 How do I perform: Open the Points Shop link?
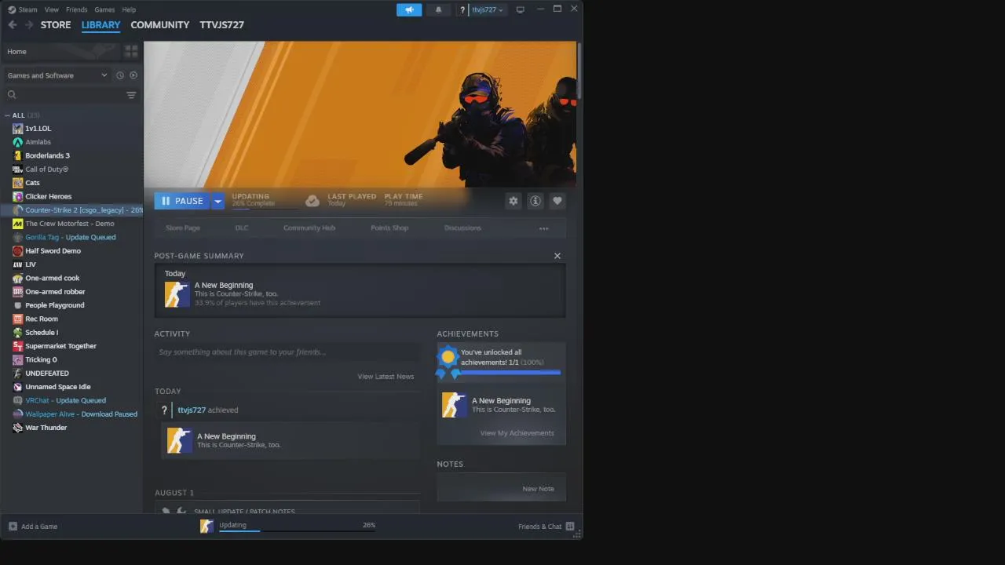(389, 228)
